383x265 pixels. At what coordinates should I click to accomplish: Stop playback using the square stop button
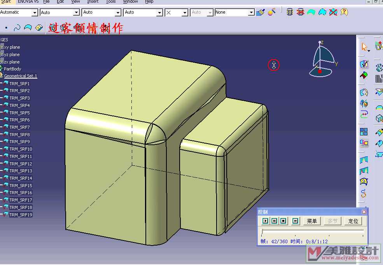[283, 221]
